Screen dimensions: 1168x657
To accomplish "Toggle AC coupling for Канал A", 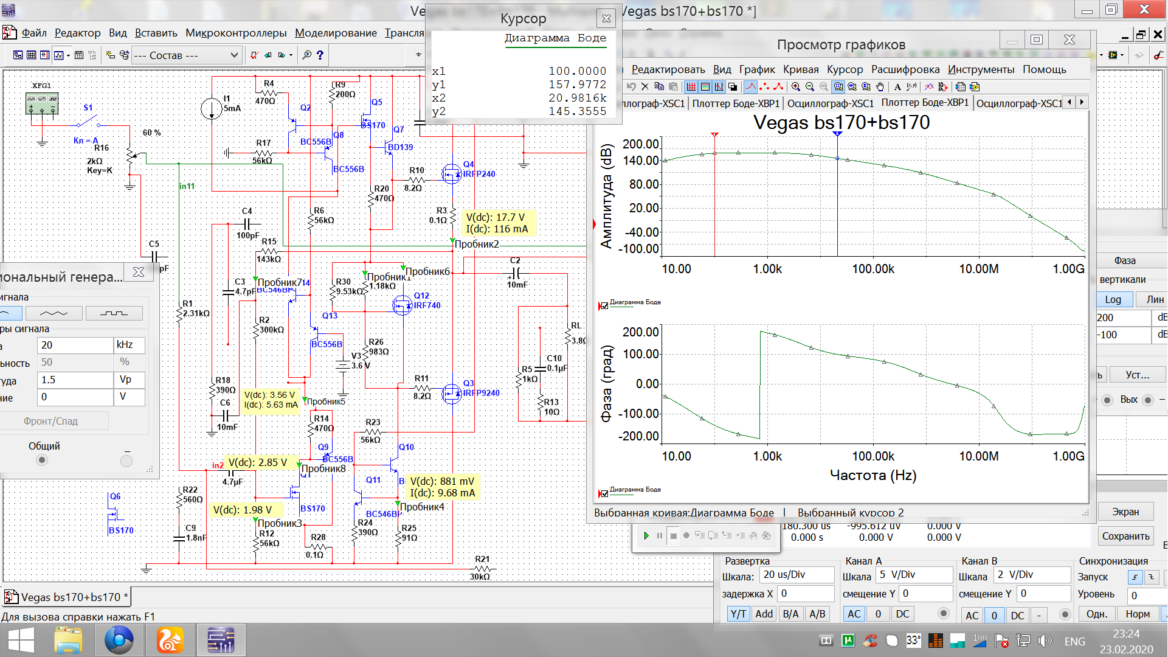I will click(854, 614).
